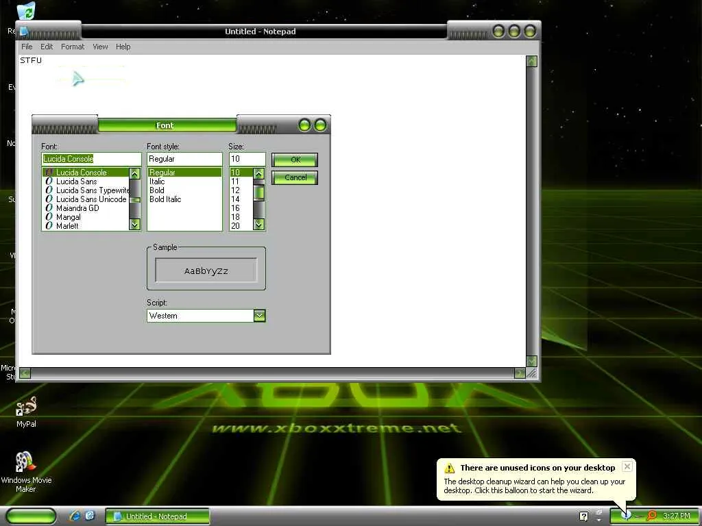Viewport: 702px width, 526px height.
Task: Choose Bold Italic font style
Action: (x=184, y=199)
